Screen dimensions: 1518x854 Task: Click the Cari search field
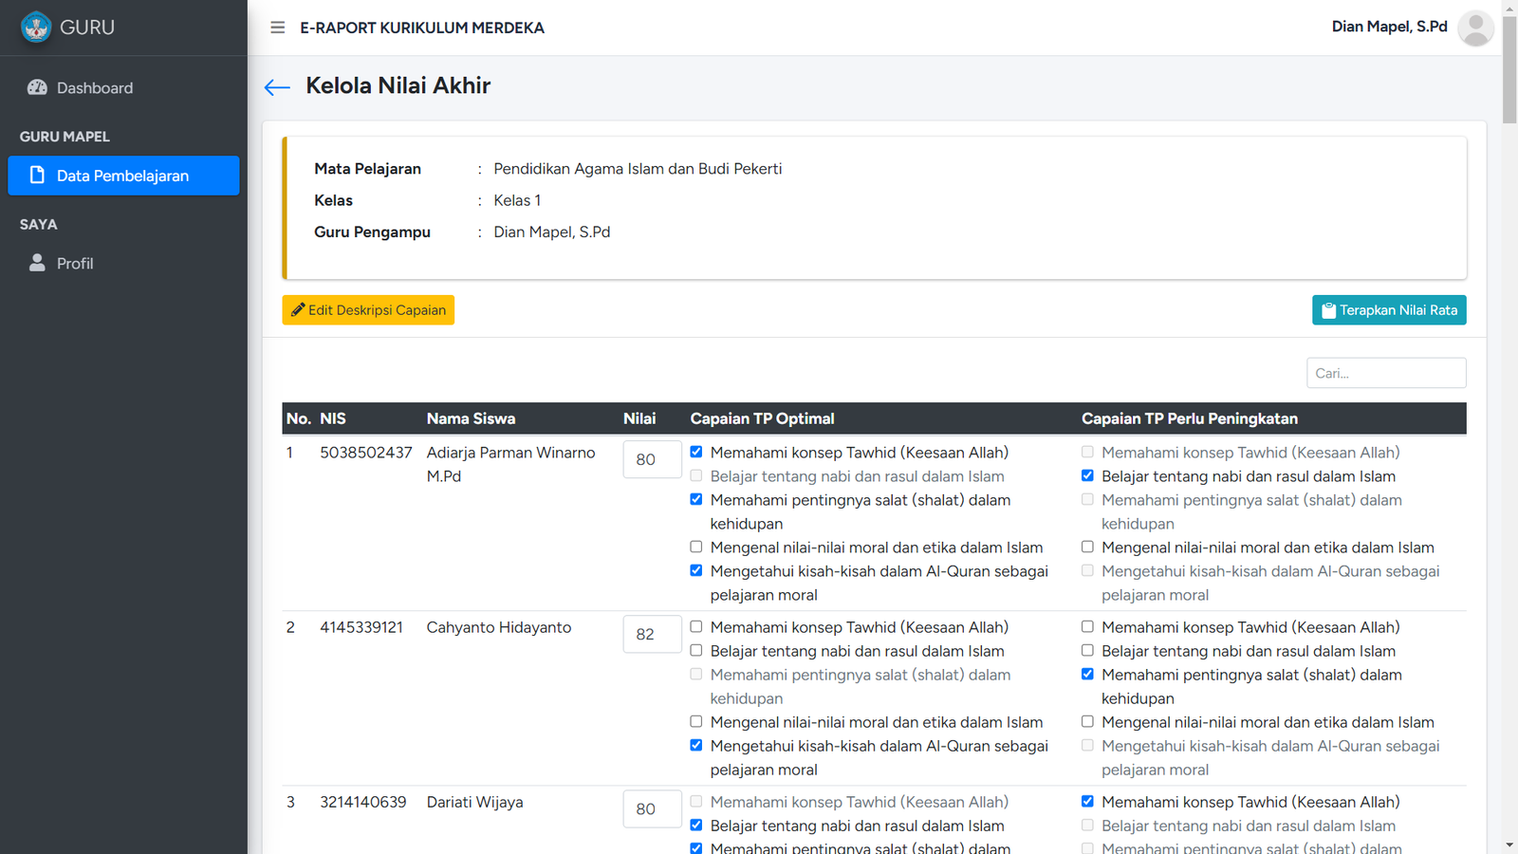1385,373
